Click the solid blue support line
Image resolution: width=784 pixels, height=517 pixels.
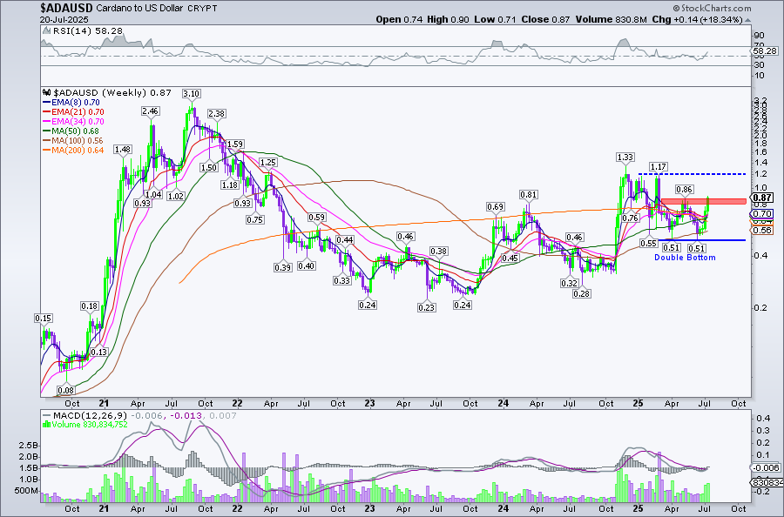pyautogui.click(x=700, y=240)
